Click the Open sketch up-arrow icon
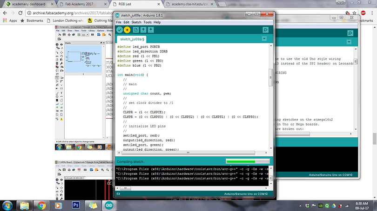Image resolution: width=377 pixels, height=211 pixels. pyautogui.click(x=143, y=30)
